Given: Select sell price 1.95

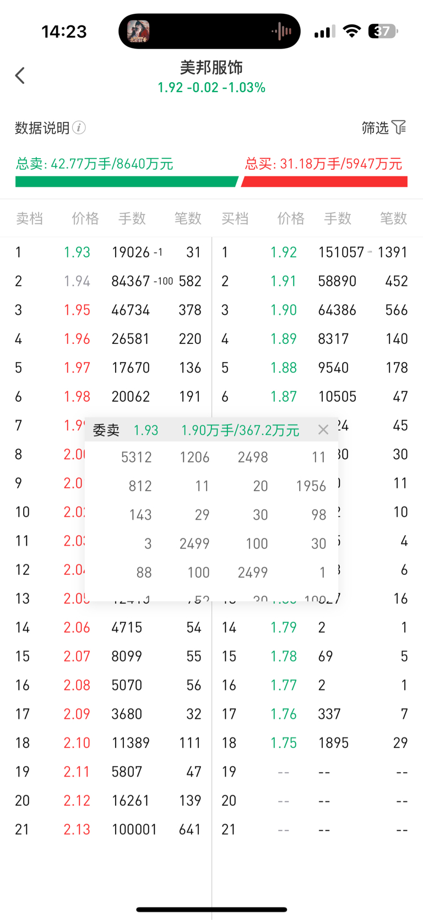Looking at the screenshot, I should (77, 310).
